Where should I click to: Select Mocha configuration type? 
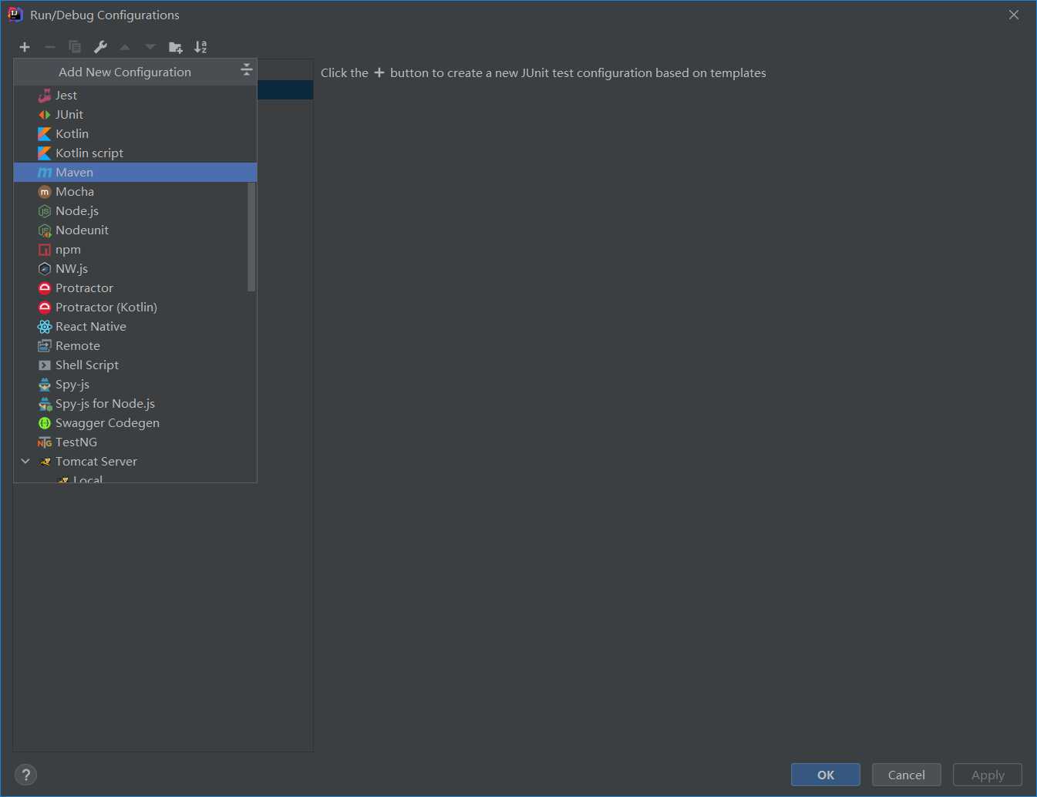[135, 192]
